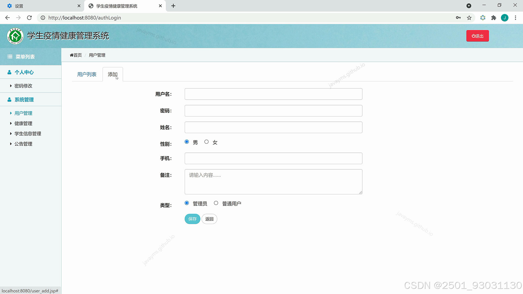Click the 保存 save button
This screenshot has height=294, width=523.
click(192, 219)
